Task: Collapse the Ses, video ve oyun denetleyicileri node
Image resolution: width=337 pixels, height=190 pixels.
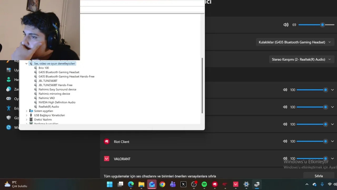Action: click(x=26, y=64)
